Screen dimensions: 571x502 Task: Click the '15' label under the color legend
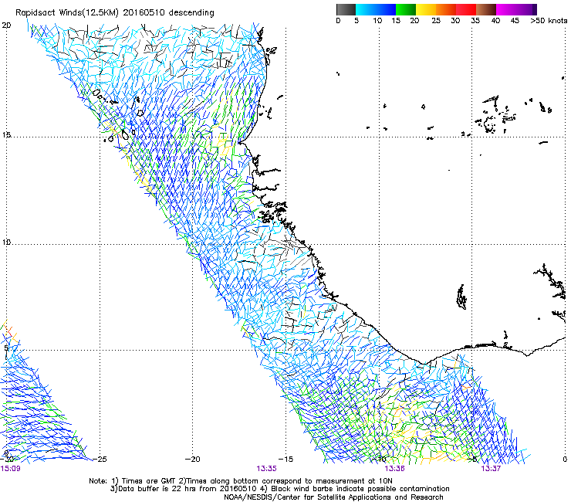click(x=396, y=21)
